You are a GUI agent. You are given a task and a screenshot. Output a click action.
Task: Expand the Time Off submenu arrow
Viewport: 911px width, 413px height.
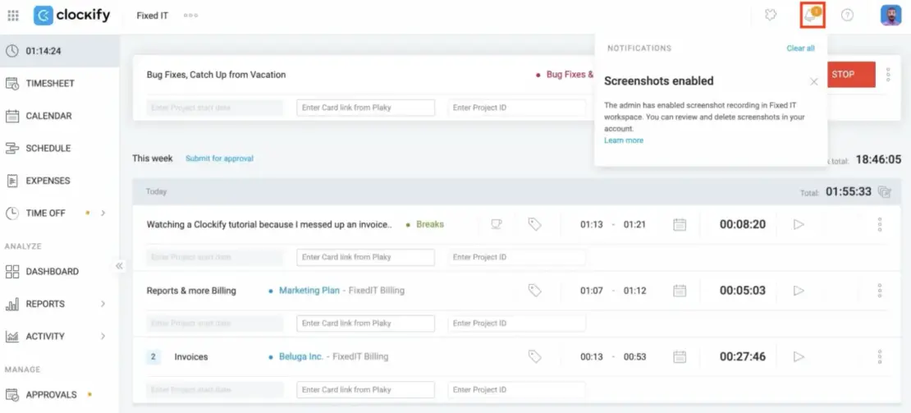pyautogui.click(x=103, y=213)
